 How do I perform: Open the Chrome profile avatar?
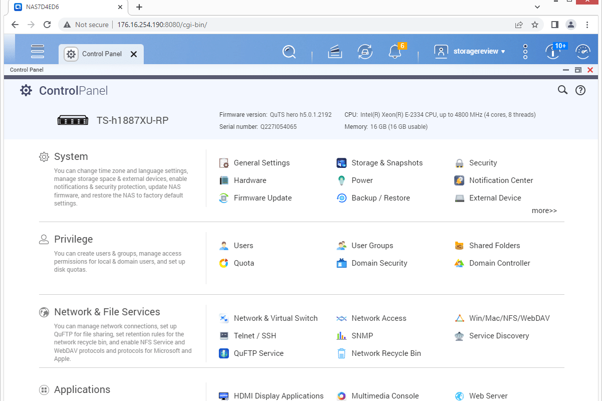pos(571,25)
